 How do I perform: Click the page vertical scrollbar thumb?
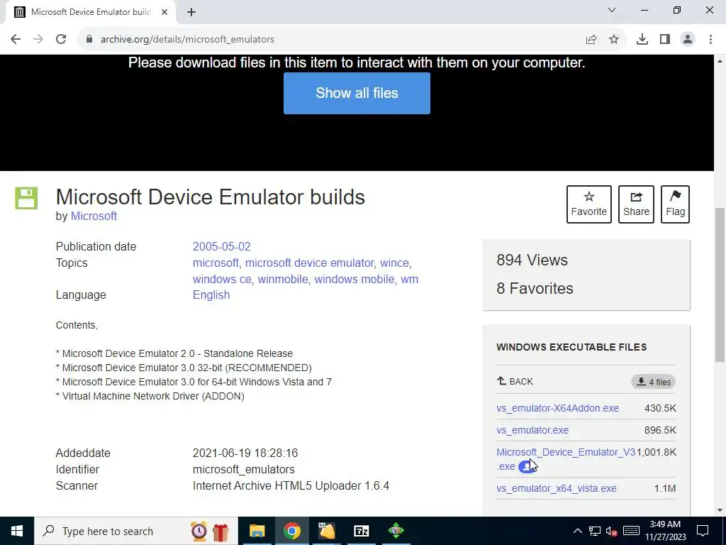[x=720, y=285]
